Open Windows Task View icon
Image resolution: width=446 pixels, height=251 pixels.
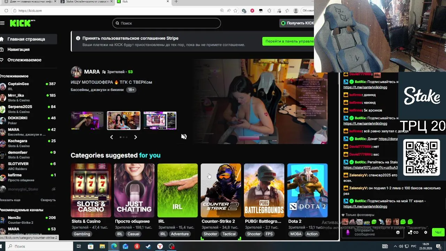(79, 246)
